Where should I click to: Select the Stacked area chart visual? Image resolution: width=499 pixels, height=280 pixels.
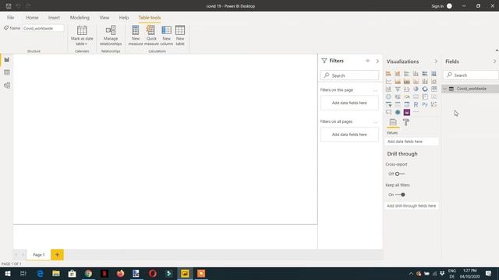click(407, 81)
